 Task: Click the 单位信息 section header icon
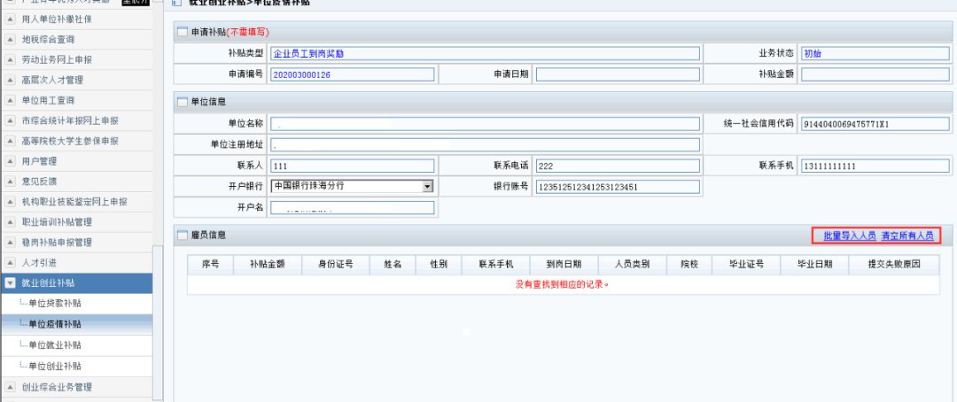pos(183,100)
